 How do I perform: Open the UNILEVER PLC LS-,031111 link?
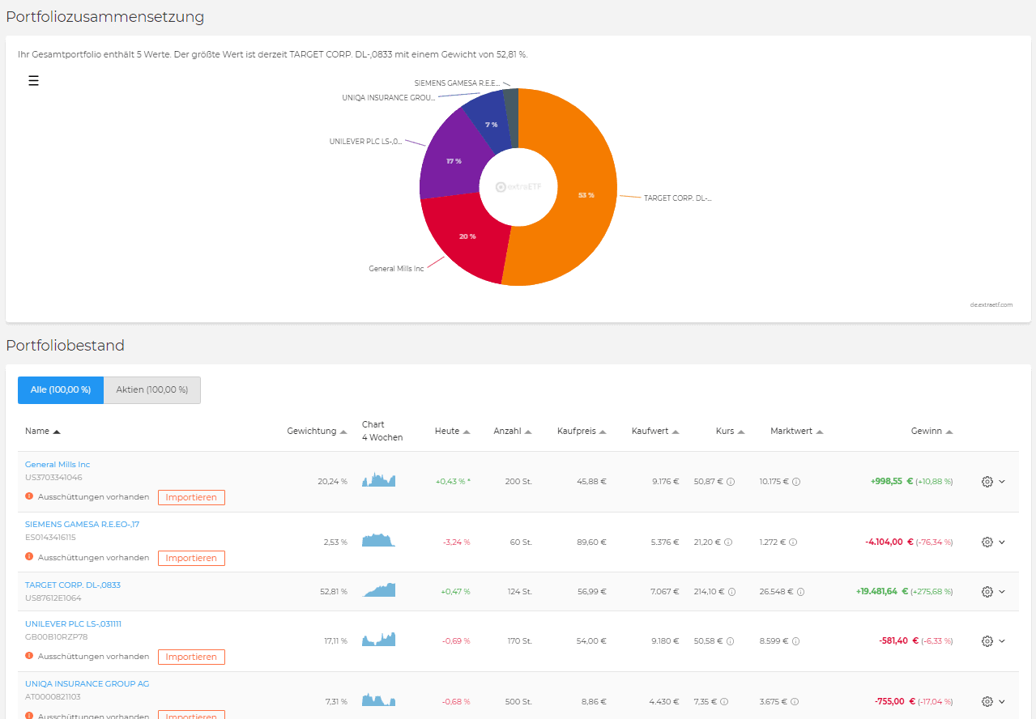tap(73, 624)
